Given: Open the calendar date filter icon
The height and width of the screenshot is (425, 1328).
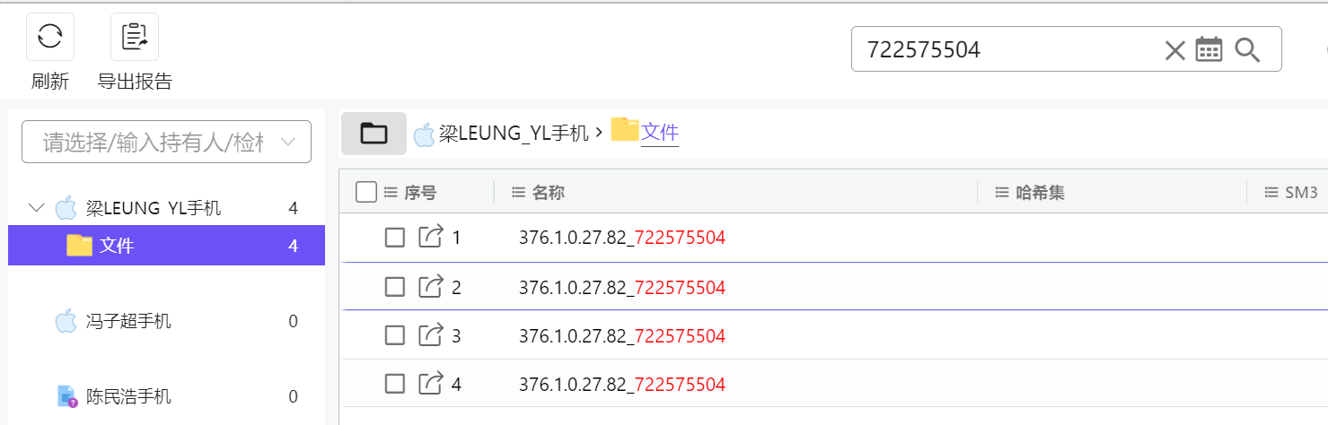Looking at the screenshot, I should click(1209, 50).
